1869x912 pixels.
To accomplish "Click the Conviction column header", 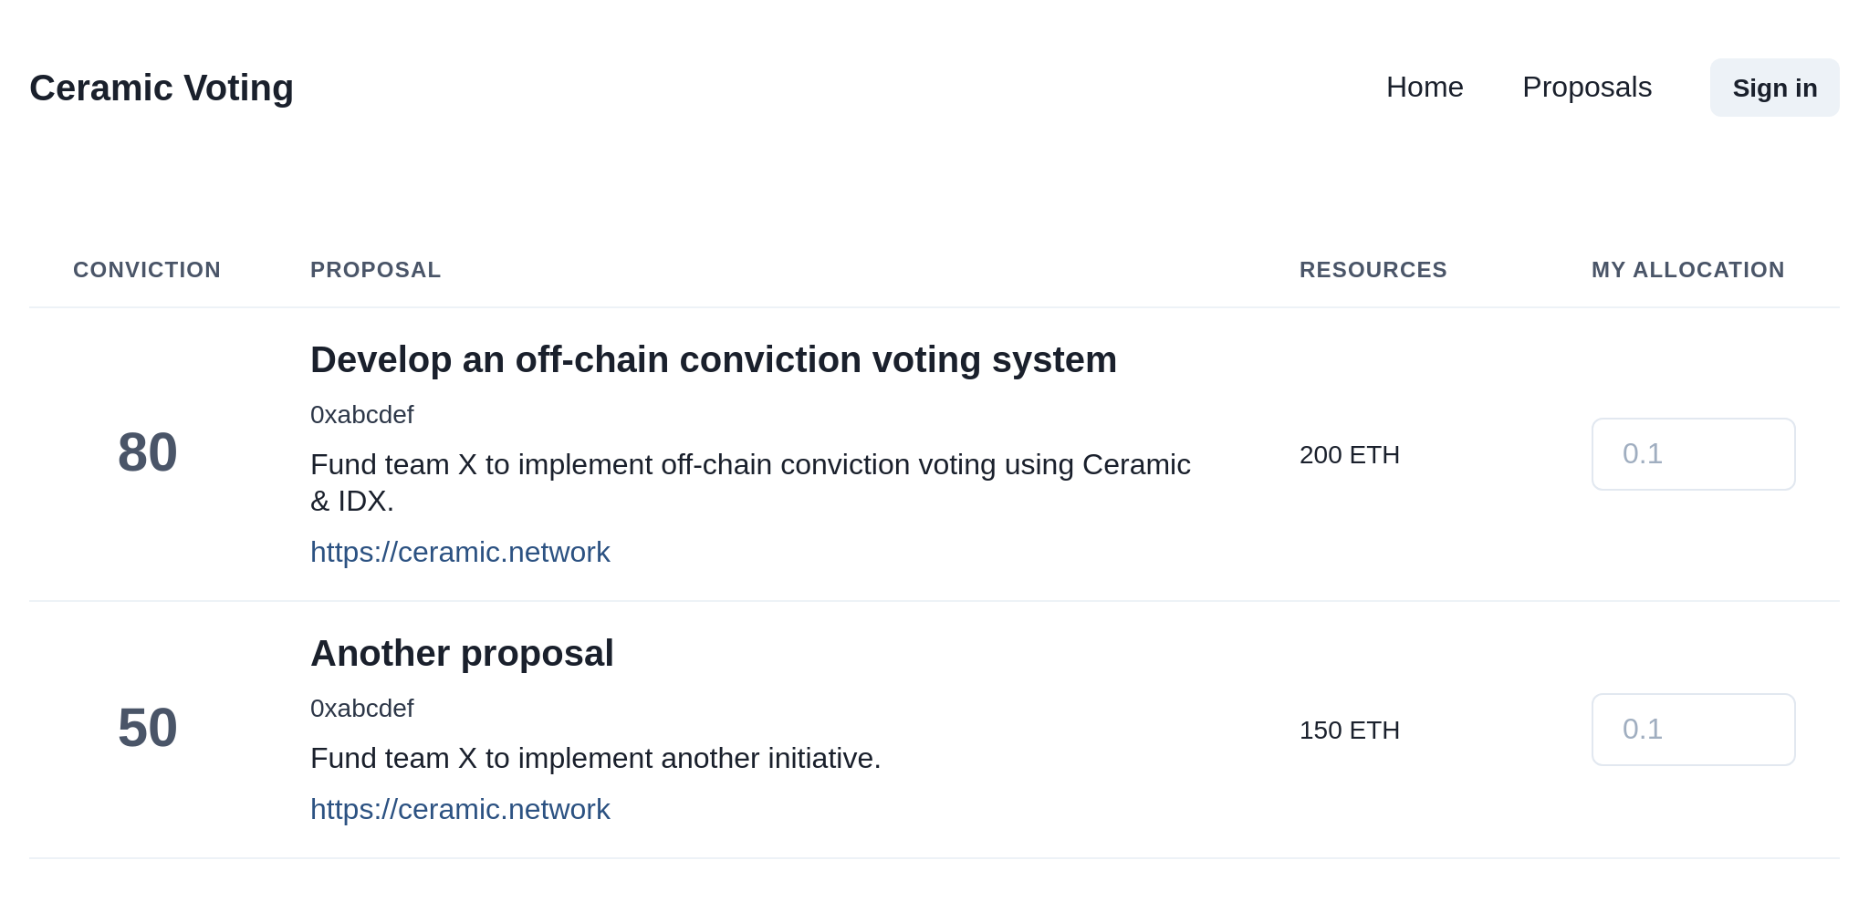I will (147, 270).
